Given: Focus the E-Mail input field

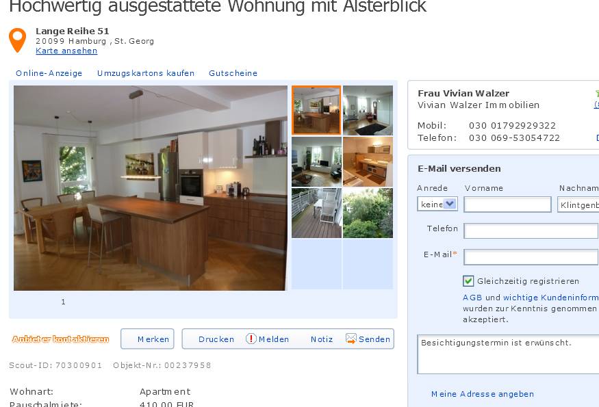Looking at the screenshot, I should (531, 257).
